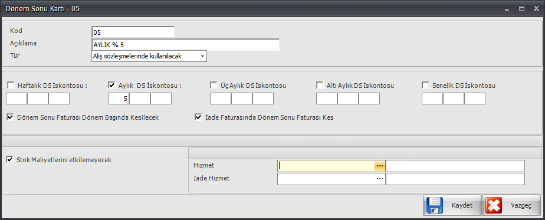Click the Kod input field
The height and width of the screenshot is (220, 545).
pyautogui.click(x=133, y=32)
